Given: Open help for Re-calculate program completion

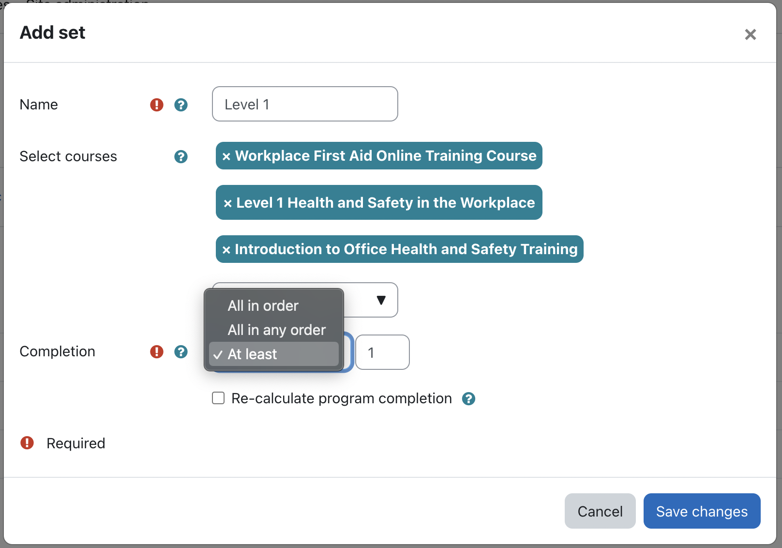Looking at the screenshot, I should tap(468, 398).
